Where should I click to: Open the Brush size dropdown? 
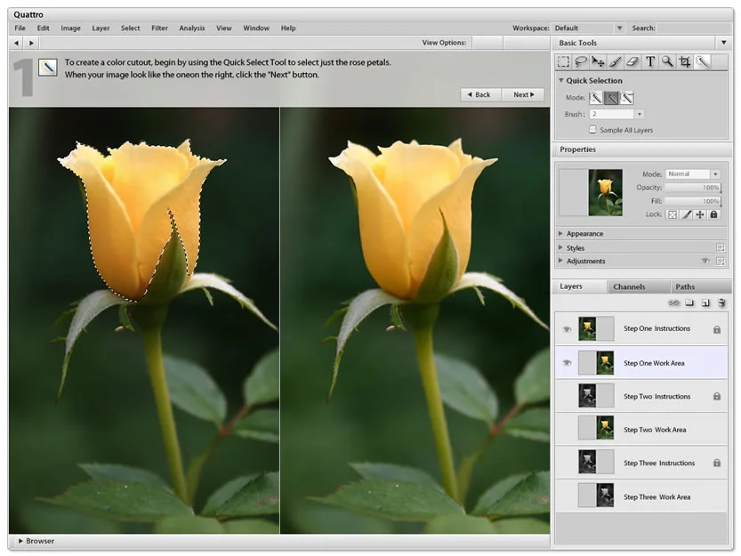tap(640, 114)
